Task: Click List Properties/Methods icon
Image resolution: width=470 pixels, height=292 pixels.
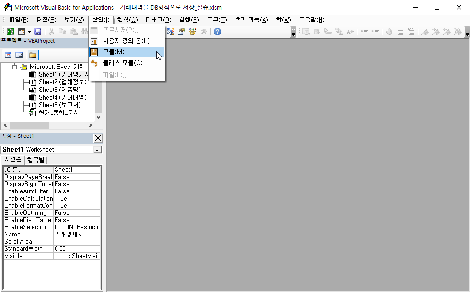Action: pos(306,32)
